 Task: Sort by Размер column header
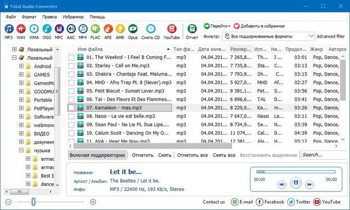[x=241, y=49]
